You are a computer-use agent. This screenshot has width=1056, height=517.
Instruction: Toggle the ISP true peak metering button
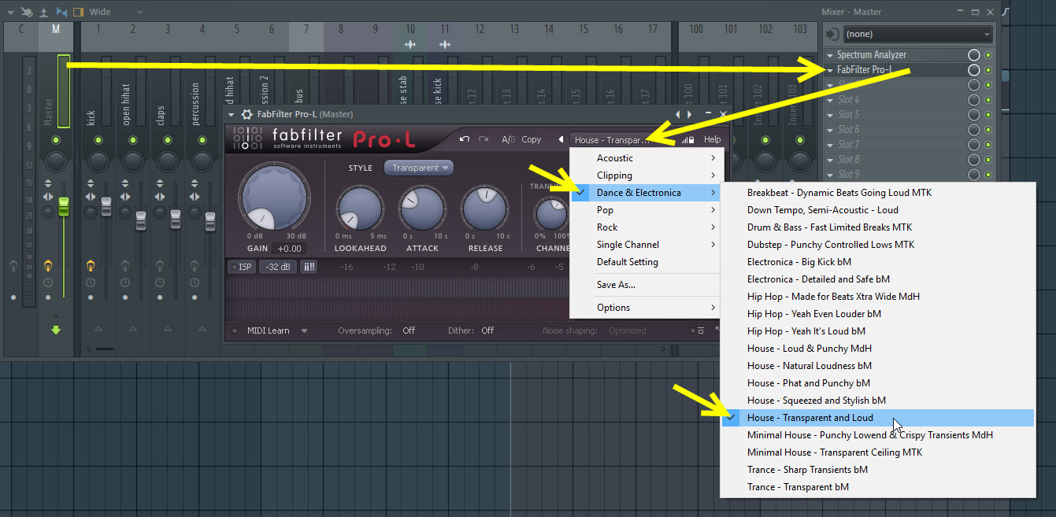(x=242, y=267)
